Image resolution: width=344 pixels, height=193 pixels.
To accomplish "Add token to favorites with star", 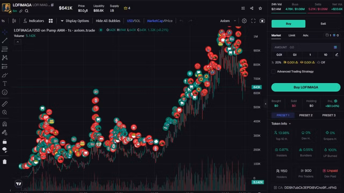I will click(260, 8).
